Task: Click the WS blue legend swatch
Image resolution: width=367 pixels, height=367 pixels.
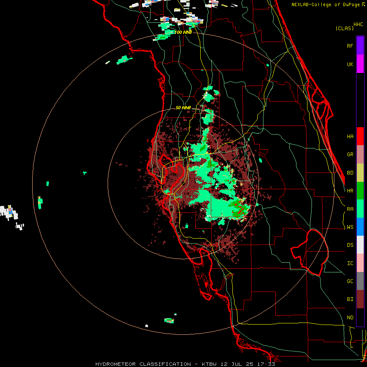Action: point(360,227)
